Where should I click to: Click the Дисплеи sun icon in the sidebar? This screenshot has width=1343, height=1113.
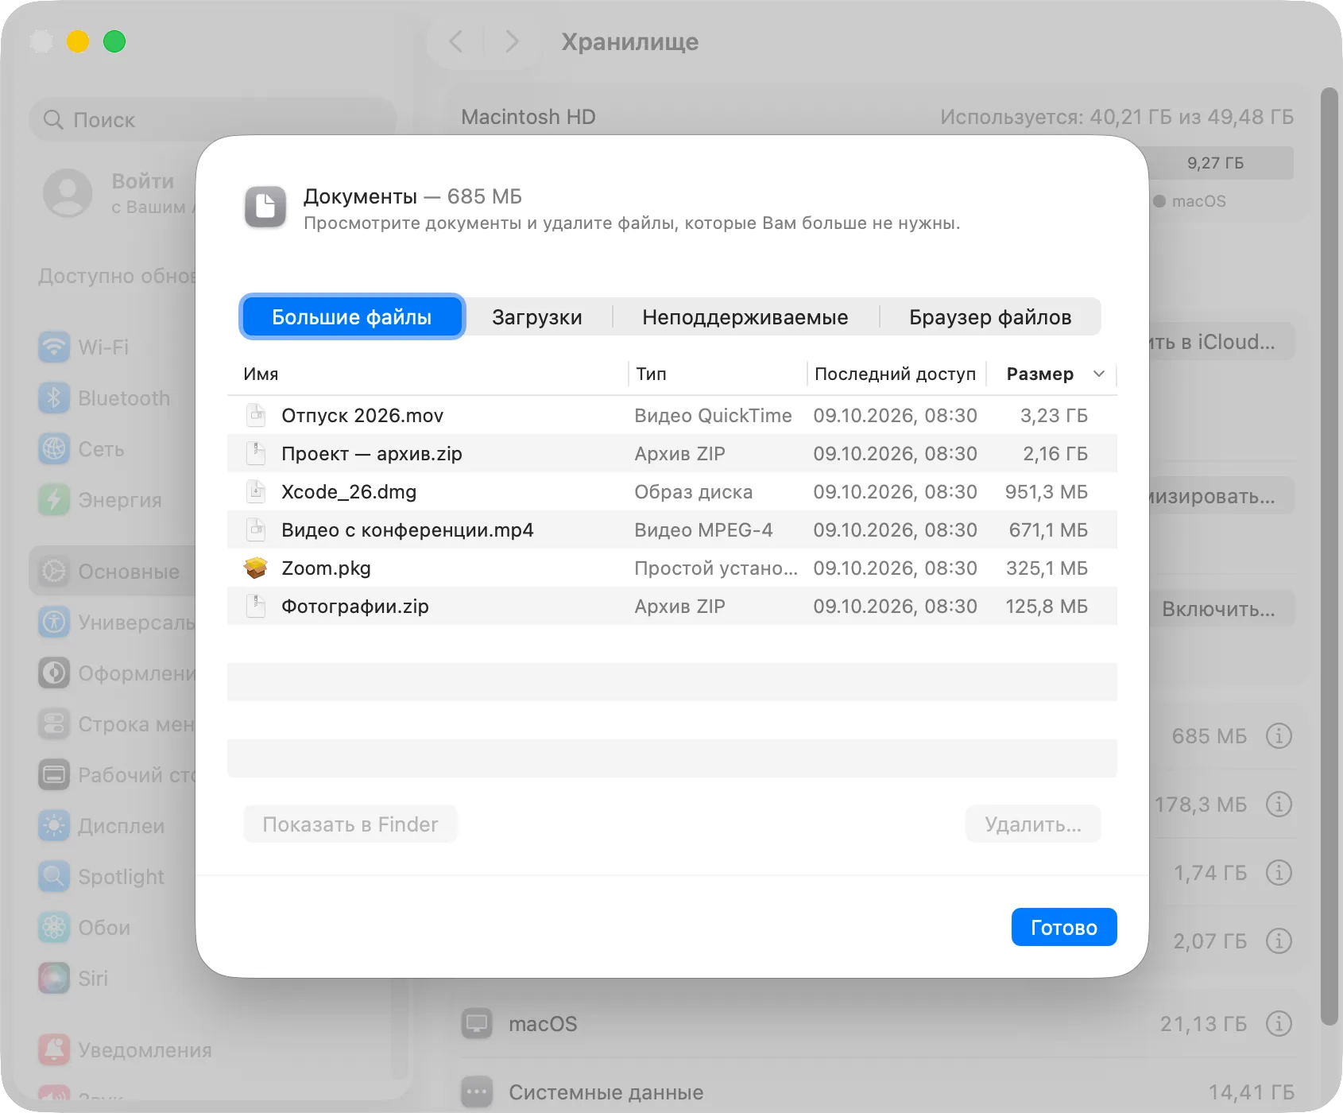[x=54, y=826]
